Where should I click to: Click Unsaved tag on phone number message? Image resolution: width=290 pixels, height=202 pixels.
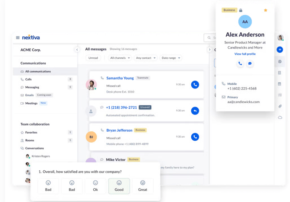click(x=145, y=107)
